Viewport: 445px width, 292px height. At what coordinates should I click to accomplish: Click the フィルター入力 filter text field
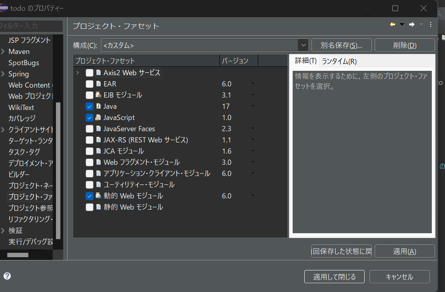(31, 26)
